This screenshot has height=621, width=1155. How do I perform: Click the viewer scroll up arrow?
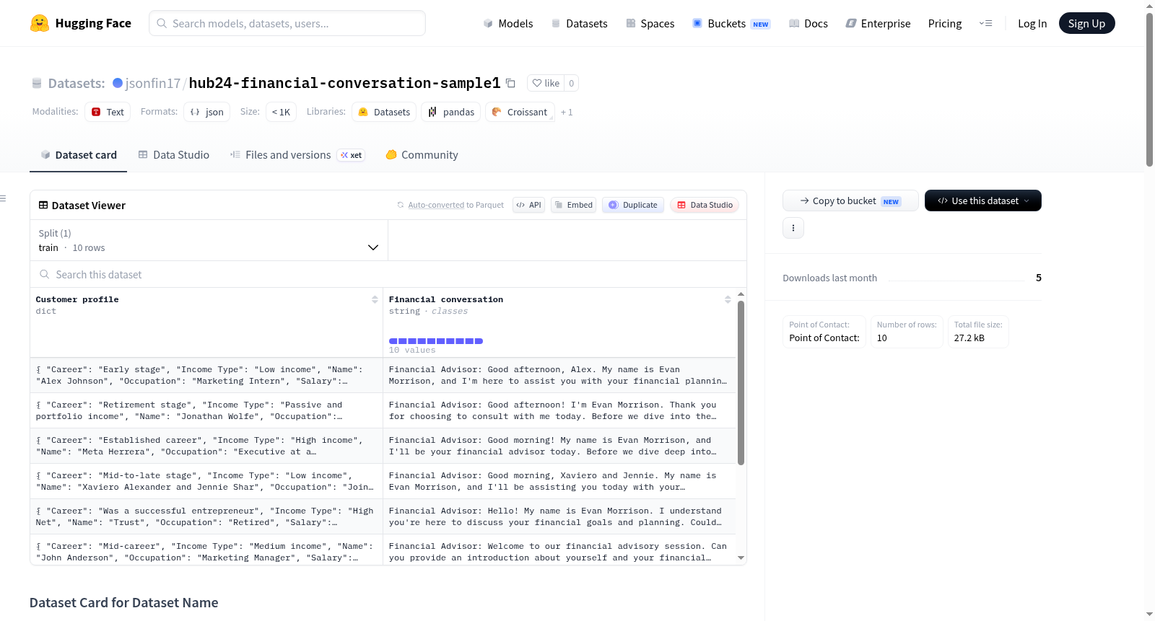click(741, 294)
